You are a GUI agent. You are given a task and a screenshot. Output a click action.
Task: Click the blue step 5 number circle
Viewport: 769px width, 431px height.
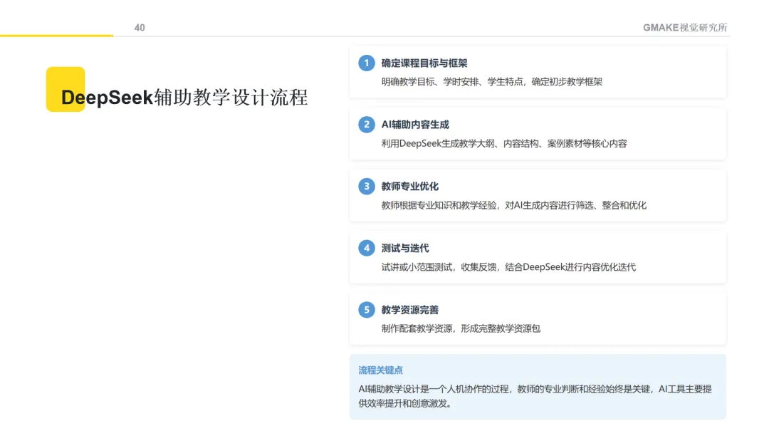pos(367,310)
